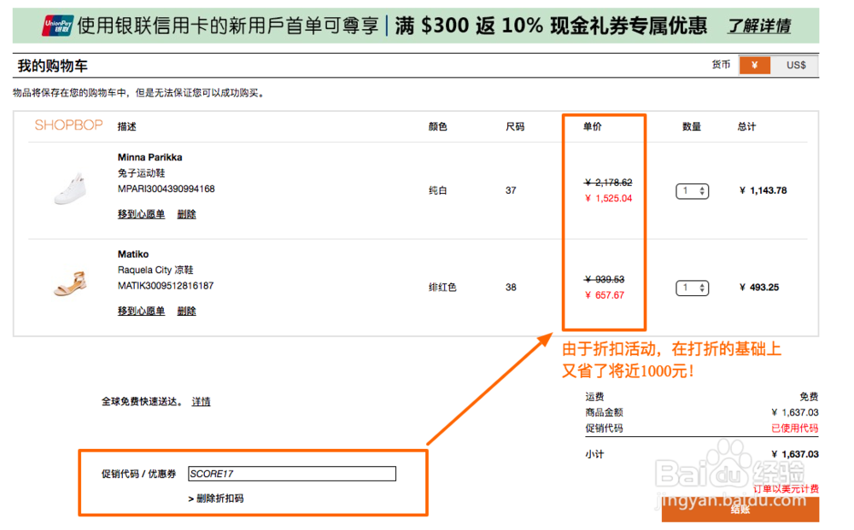
Task: Open the 了解详情 link in the promo banner
Action: coord(758,25)
